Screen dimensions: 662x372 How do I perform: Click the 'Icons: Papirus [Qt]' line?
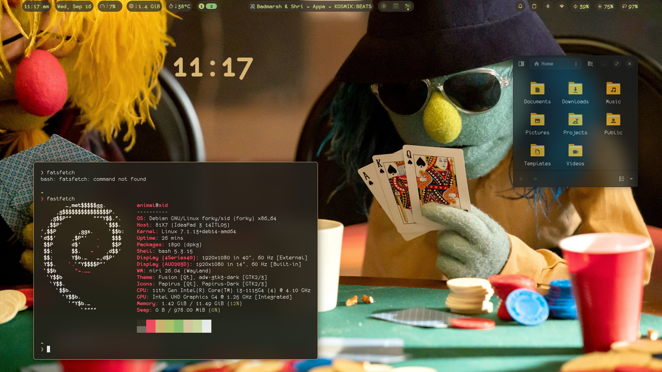coord(202,284)
